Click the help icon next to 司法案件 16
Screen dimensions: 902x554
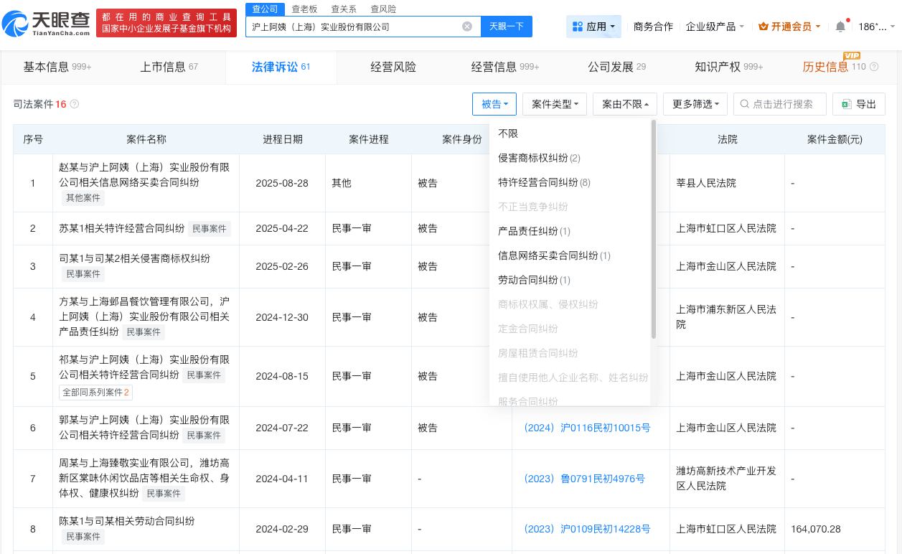(74, 104)
